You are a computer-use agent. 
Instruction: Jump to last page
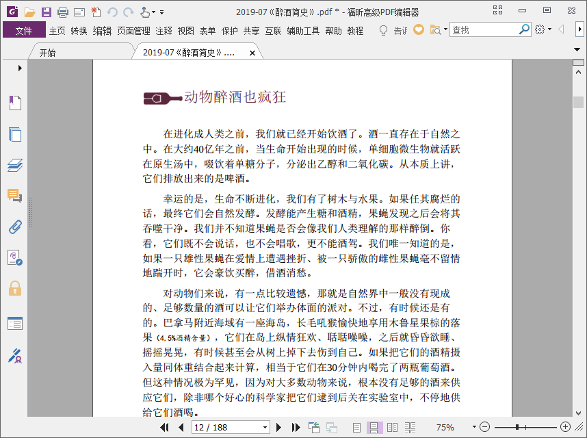[296, 427]
